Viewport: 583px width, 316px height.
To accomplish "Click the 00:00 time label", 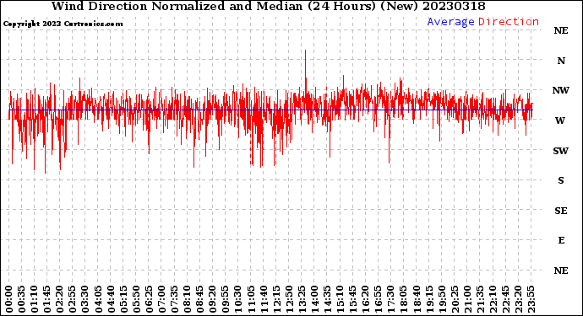I will pos(9,299).
